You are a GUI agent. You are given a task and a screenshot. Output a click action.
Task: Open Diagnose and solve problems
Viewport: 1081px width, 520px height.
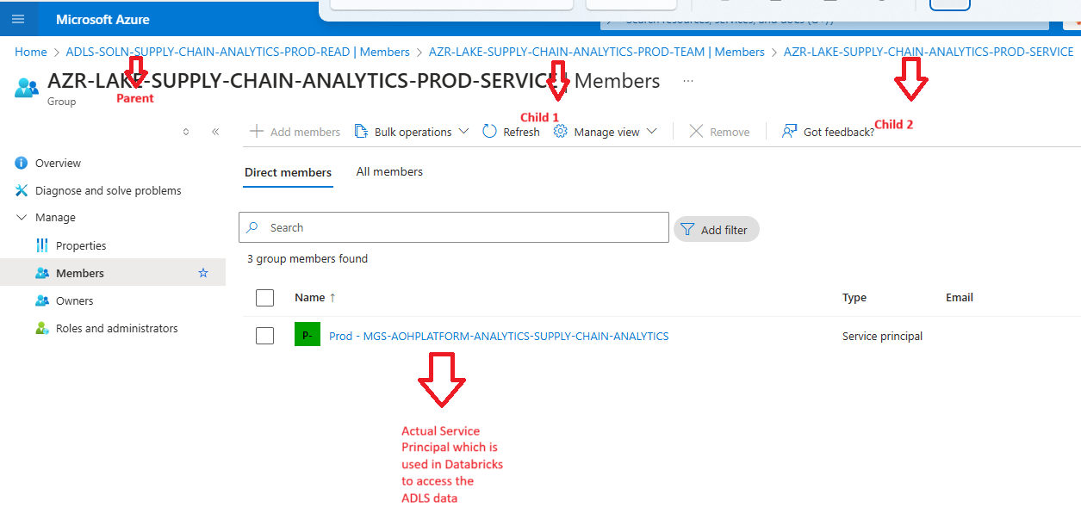click(109, 190)
